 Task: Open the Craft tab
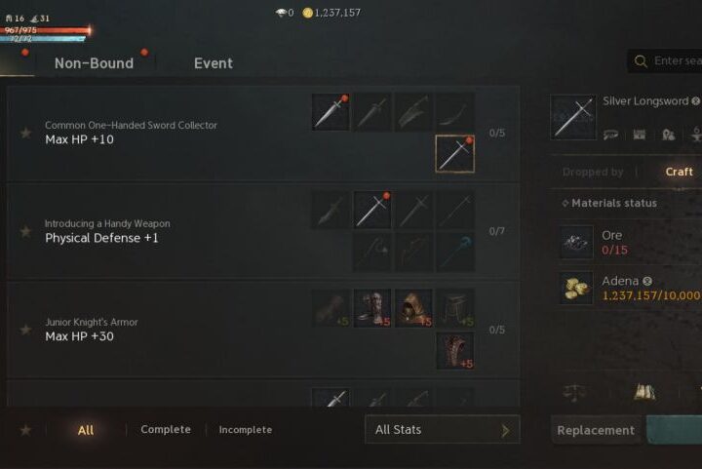click(679, 172)
